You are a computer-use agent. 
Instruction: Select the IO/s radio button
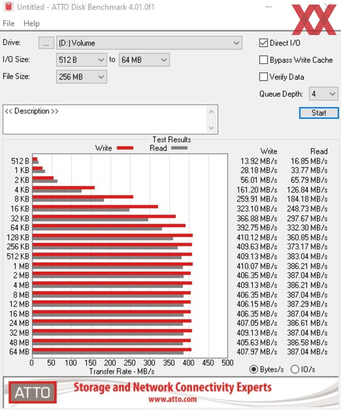pos(295,369)
